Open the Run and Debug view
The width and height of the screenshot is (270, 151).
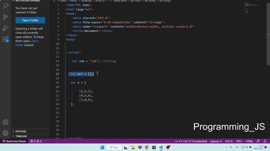(5, 28)
